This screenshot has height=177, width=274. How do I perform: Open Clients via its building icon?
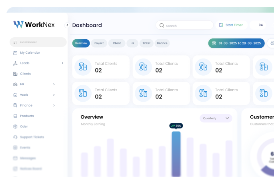click(15, 74)
